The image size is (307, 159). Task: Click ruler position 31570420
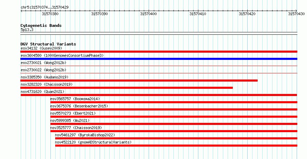247,14
